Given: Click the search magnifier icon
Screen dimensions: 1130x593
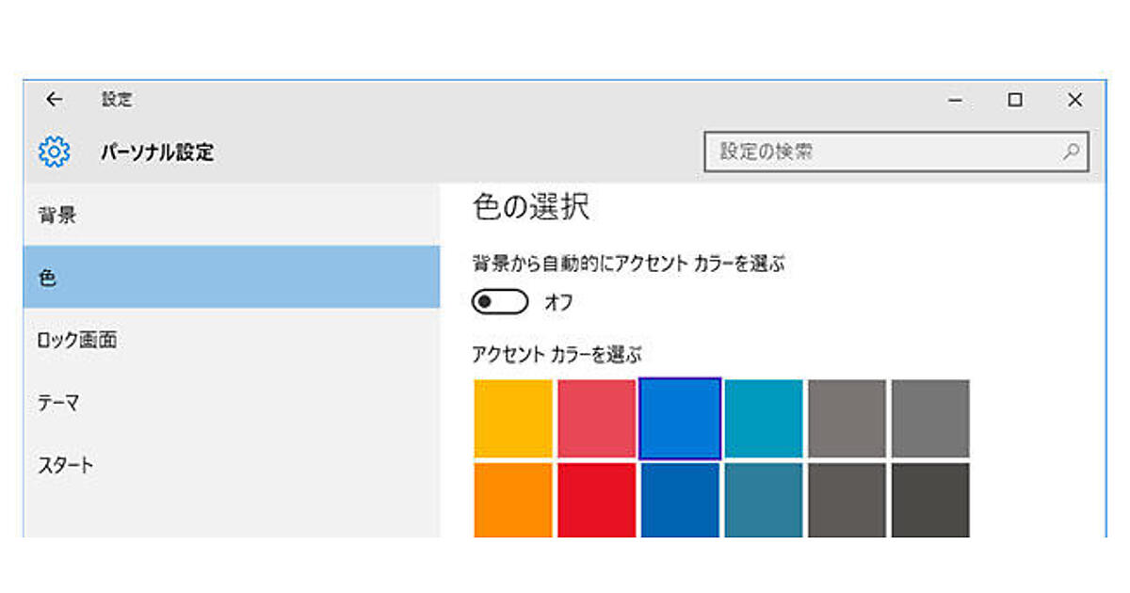Looking at the screenshot, I should tap(1071, 152).
